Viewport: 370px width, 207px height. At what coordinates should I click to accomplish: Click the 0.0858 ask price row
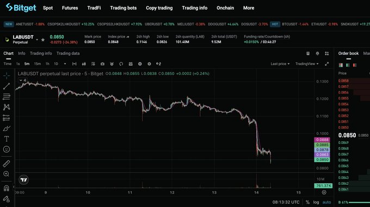coord(354,81)
